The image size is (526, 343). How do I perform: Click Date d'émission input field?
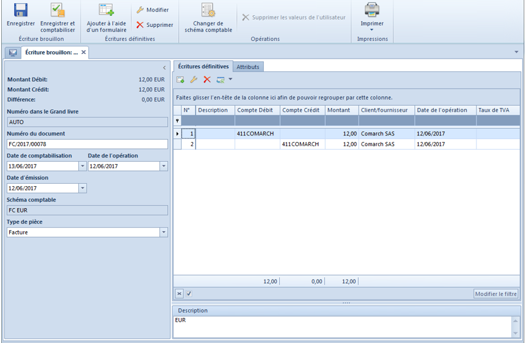coord(43,188)
